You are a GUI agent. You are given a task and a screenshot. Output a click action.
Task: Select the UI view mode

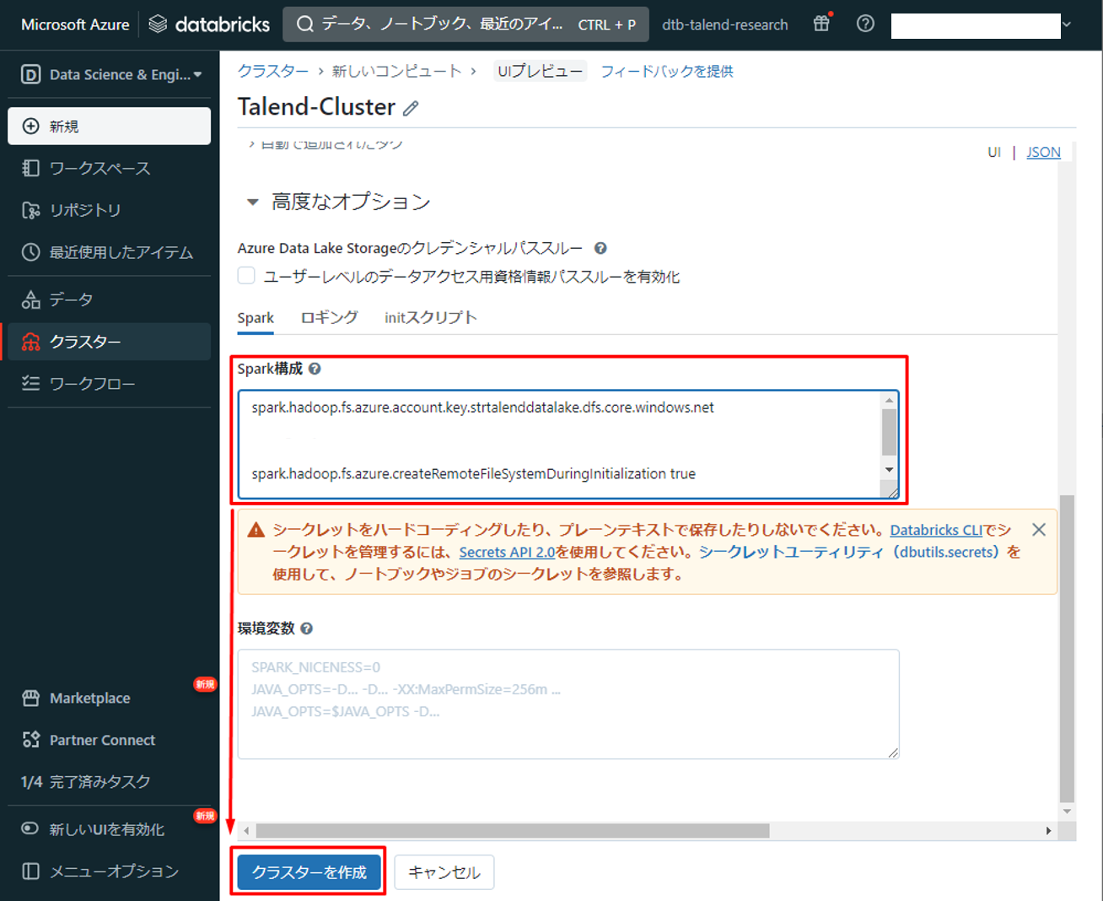click(x=994, y=152)
